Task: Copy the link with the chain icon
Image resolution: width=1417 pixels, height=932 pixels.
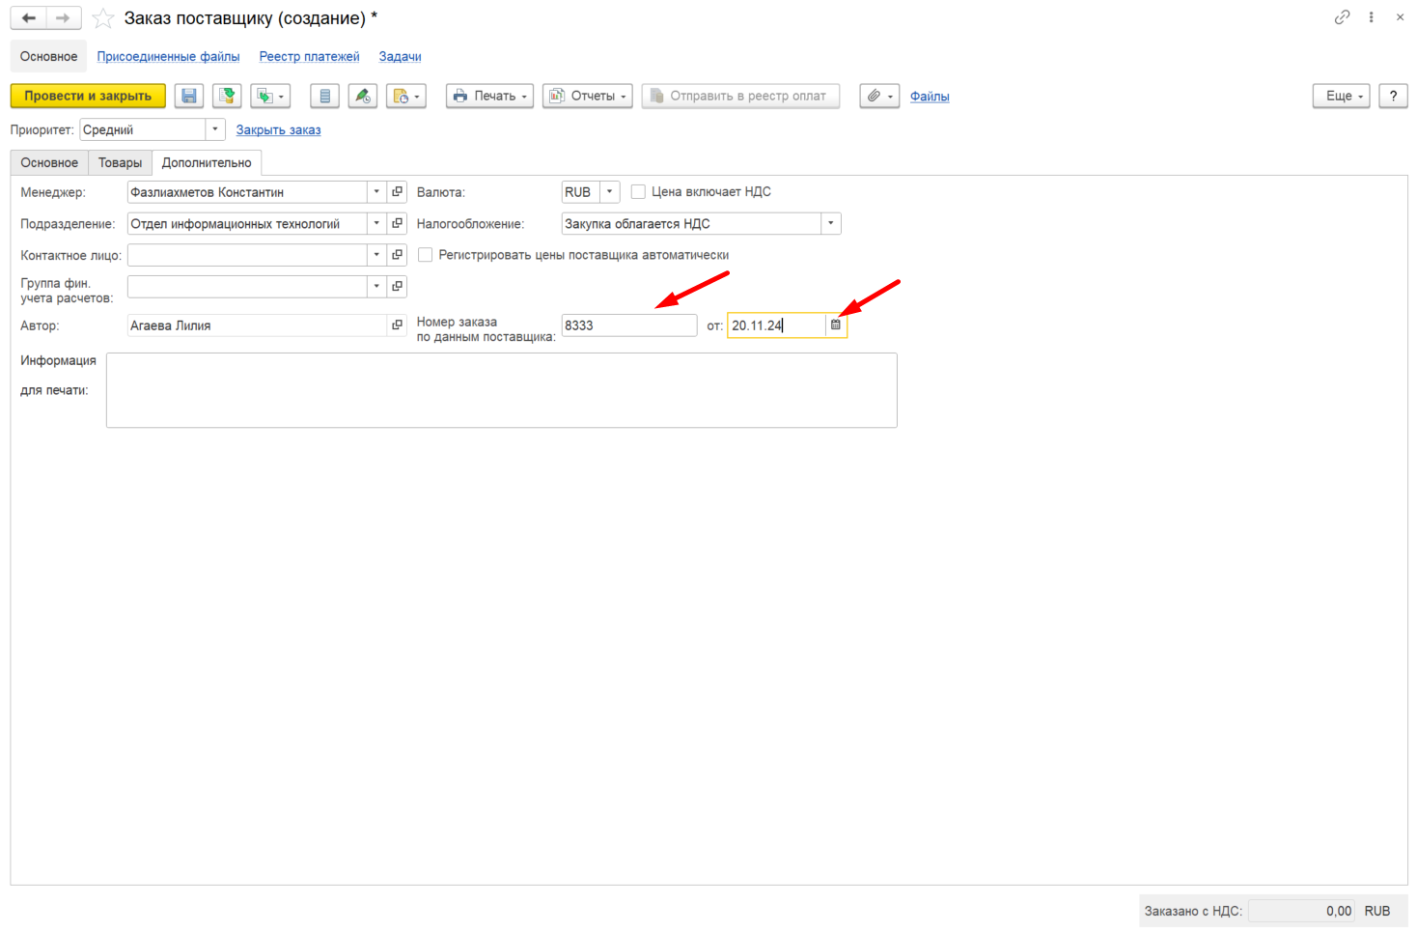Action: 1342,17
